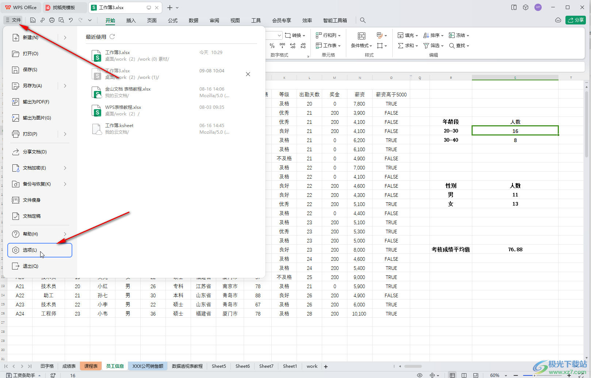Expand the Save As submenu arrow

click(65, 86)
